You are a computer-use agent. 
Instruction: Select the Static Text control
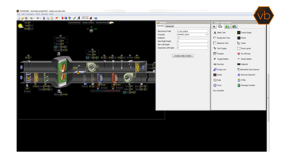pos(222,33)
